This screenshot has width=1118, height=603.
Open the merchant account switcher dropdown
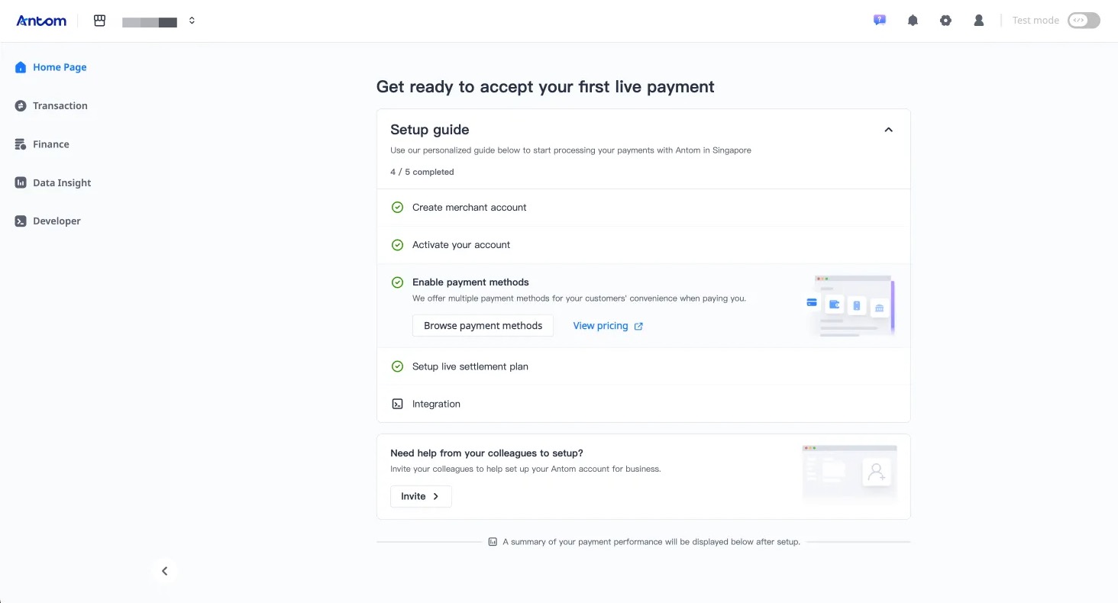click(192, 21)
